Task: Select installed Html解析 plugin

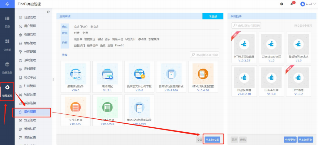Action: point(298,81)
